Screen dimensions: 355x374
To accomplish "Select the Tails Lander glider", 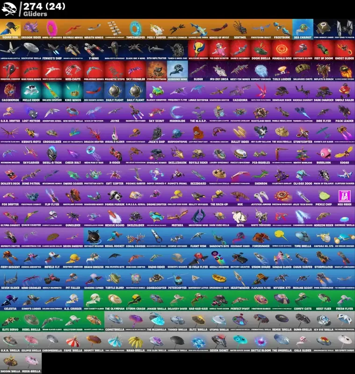I will point(282,71).
